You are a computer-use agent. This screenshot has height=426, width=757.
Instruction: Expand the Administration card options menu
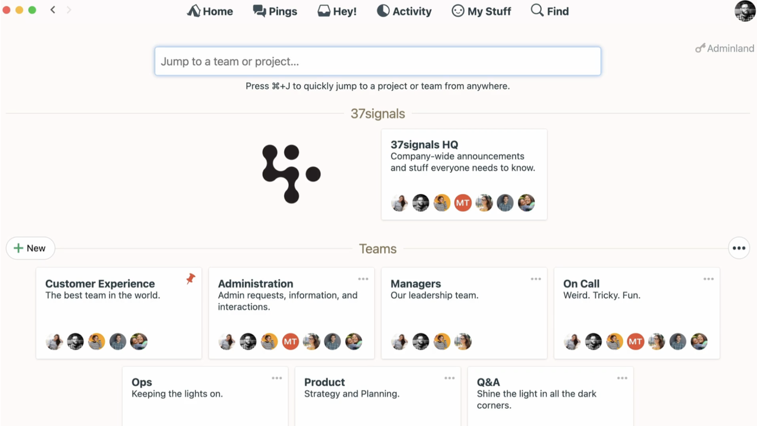coord(363,279)
